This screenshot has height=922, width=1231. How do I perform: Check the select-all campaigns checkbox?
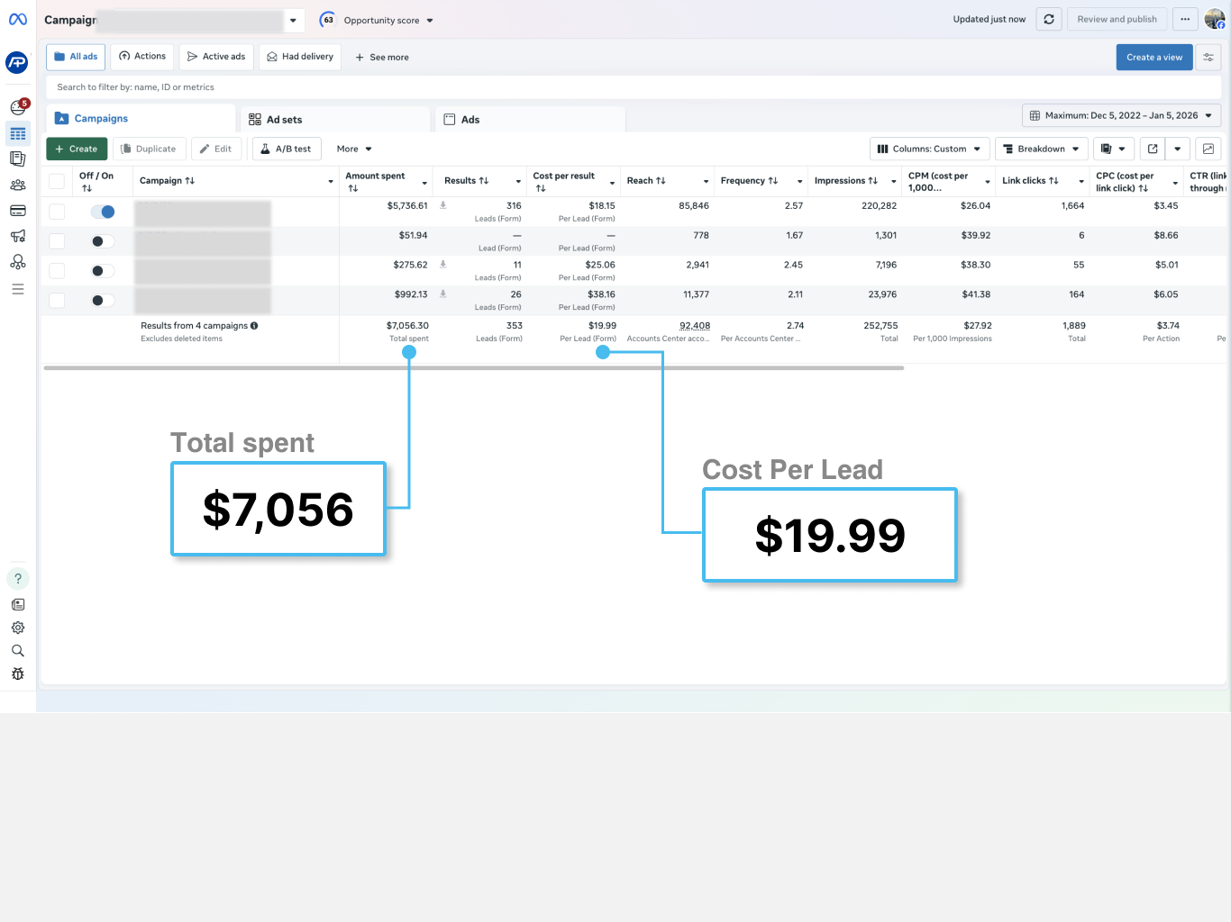[57, 181]
